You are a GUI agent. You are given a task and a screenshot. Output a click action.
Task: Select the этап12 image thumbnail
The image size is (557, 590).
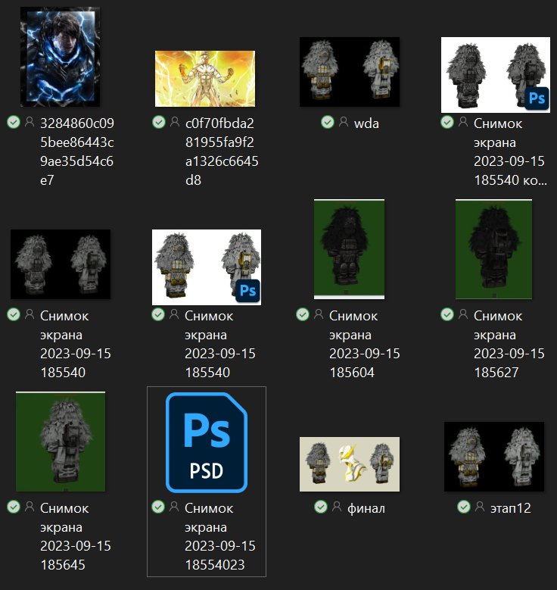coord(494,457)
